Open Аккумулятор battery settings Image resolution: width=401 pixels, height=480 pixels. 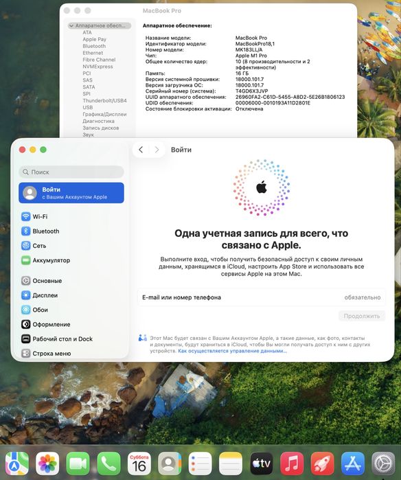[x=71, y=260]
